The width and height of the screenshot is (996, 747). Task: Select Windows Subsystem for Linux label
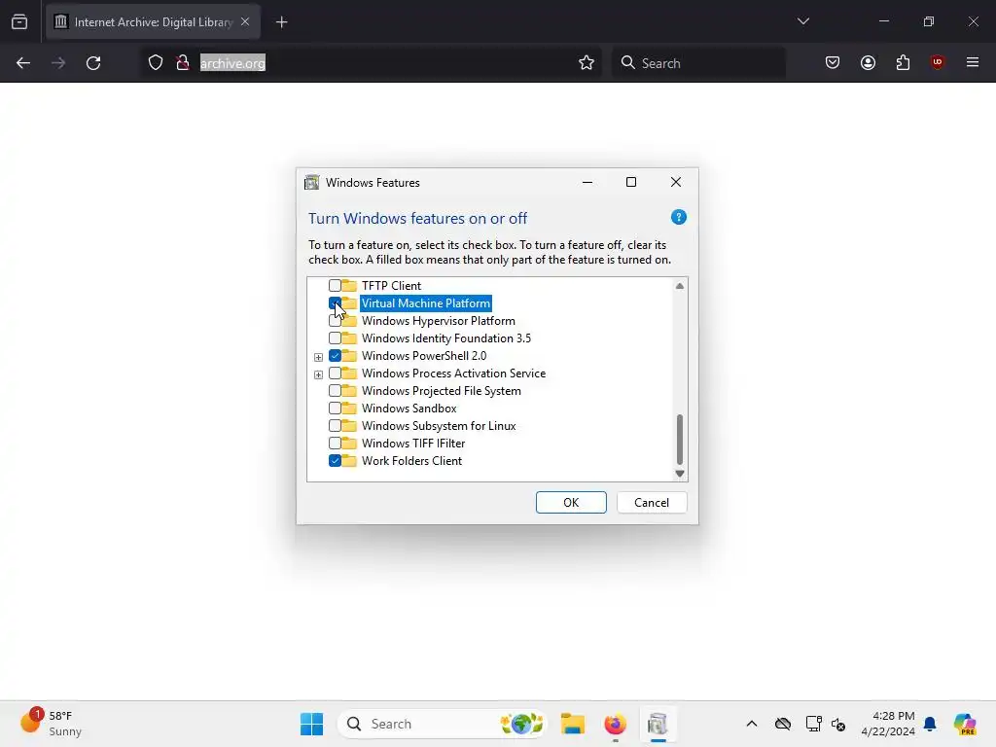439,426
